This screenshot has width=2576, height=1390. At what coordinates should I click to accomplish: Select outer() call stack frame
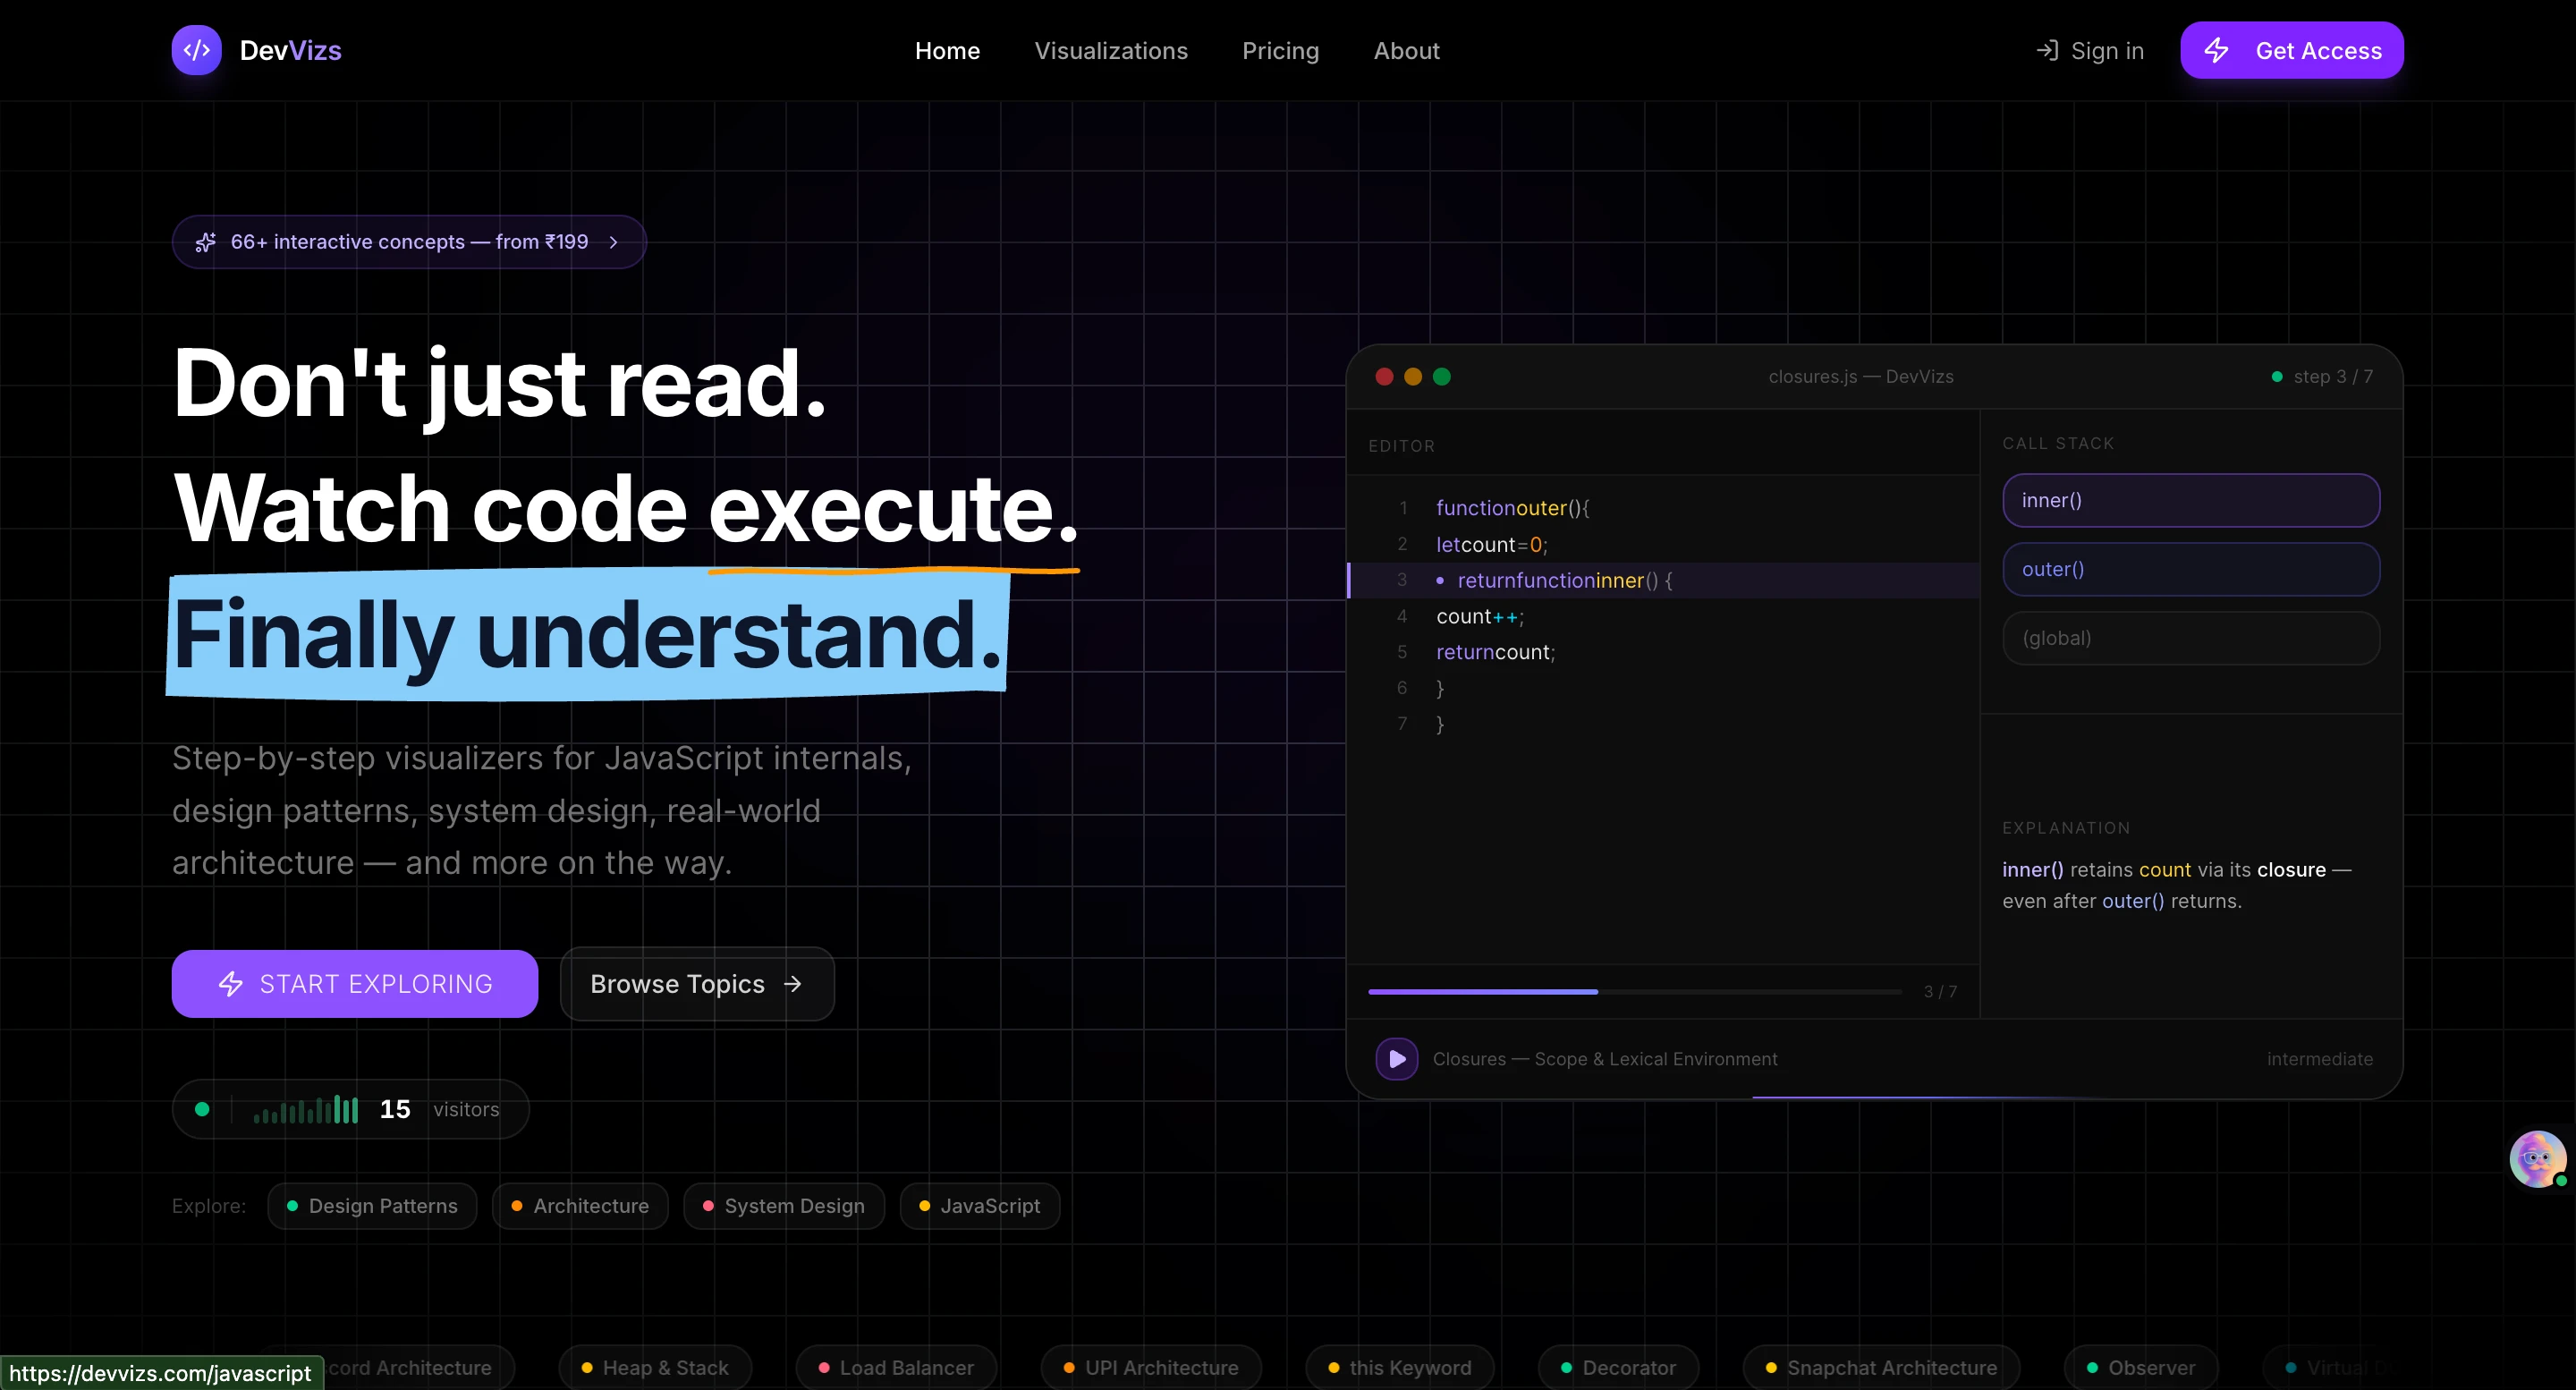click(2190, 569)
